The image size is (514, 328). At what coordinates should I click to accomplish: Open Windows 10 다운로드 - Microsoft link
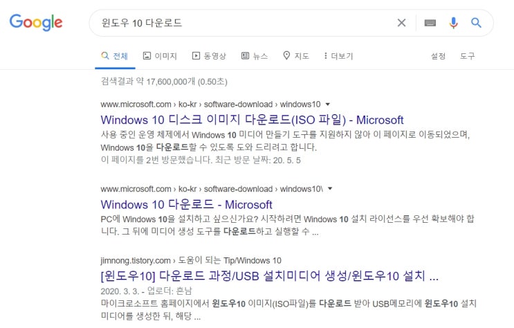186,204
